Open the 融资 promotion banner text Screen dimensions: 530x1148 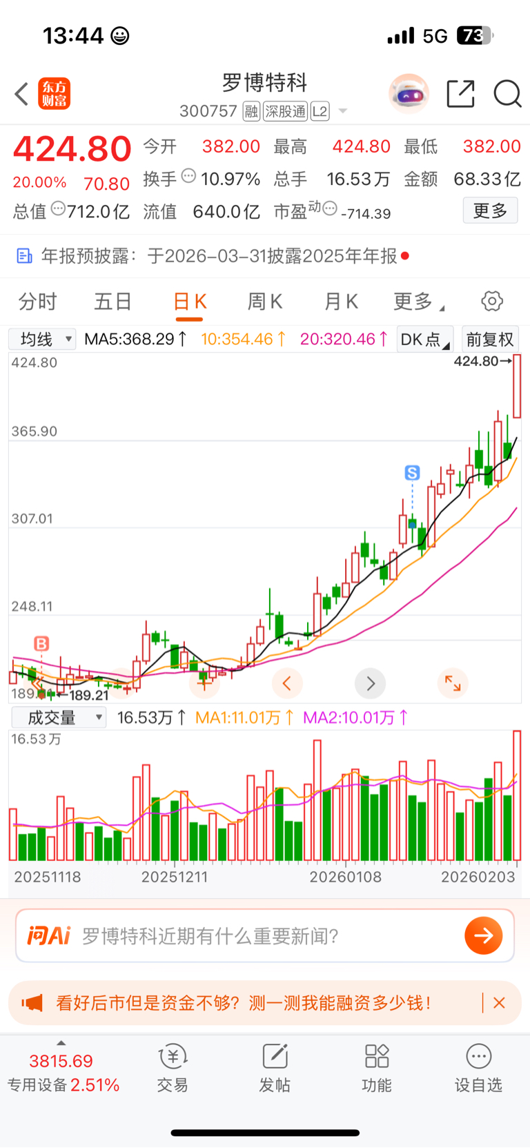point(244,1003)
